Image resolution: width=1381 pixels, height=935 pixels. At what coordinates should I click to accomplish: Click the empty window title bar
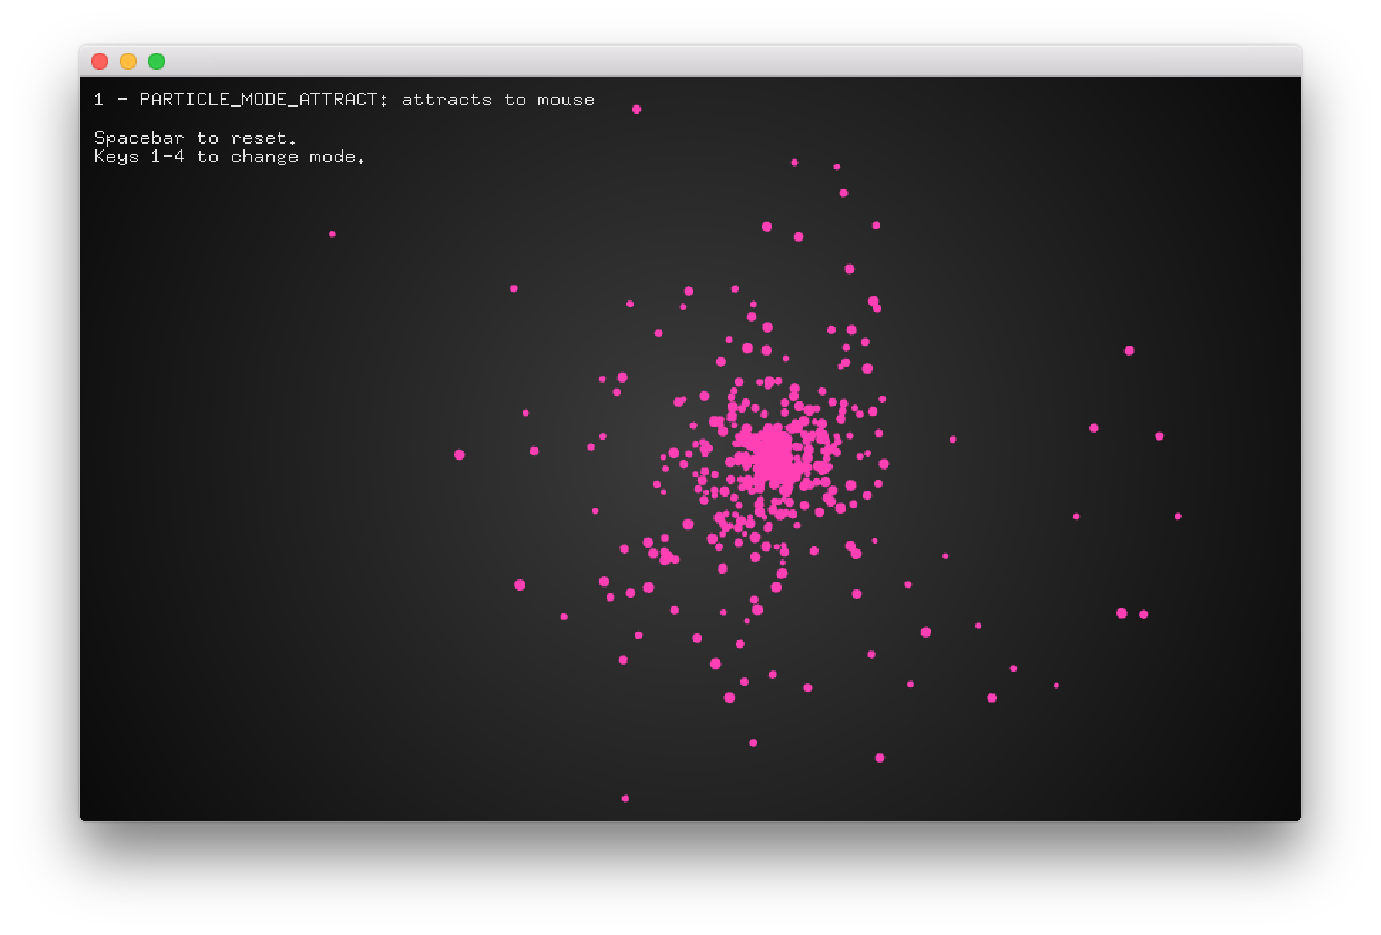tap(641, 62)
